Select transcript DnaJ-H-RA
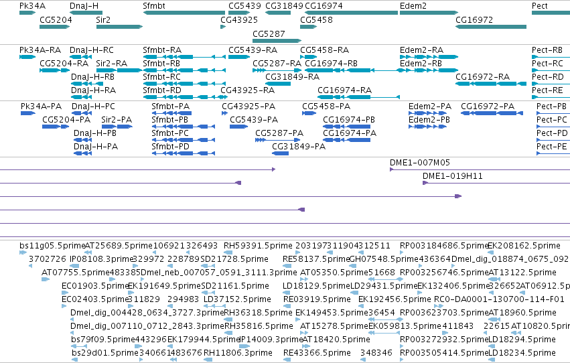Viewport: 570px width, 363px height. (82, 97)
